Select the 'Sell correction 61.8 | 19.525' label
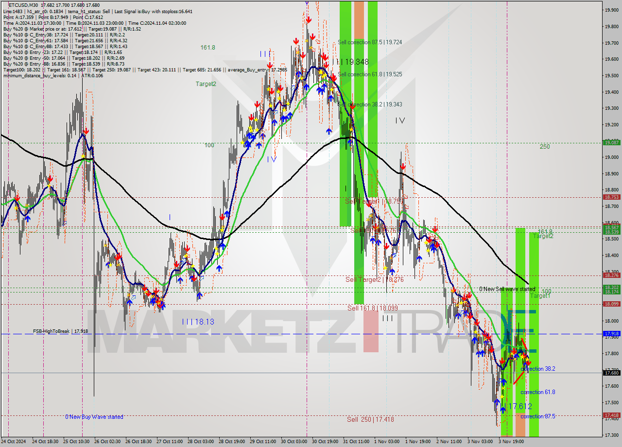 coord(370,74)
